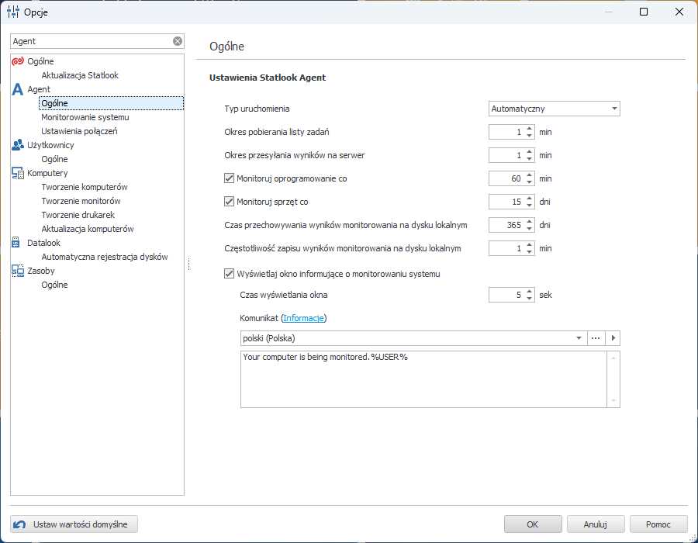This screenshot has width=698, height=543.
Task: Expand the polski (Polska) language dropdown
Action: (579, 338)
